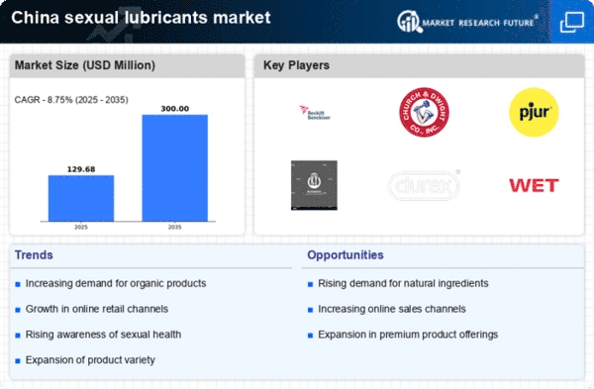Click the Key Players header
594x389 pixels.
tap(296, 65)
